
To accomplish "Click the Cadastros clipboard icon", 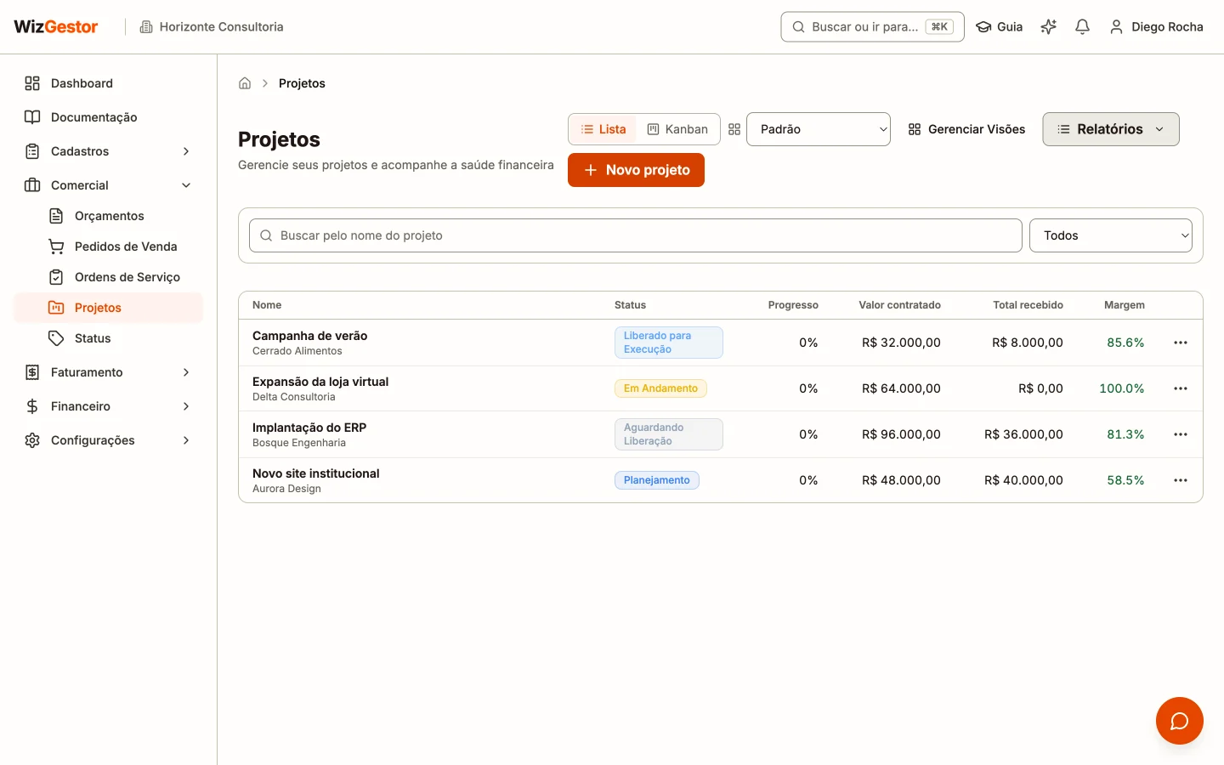I will click(32, 151).
